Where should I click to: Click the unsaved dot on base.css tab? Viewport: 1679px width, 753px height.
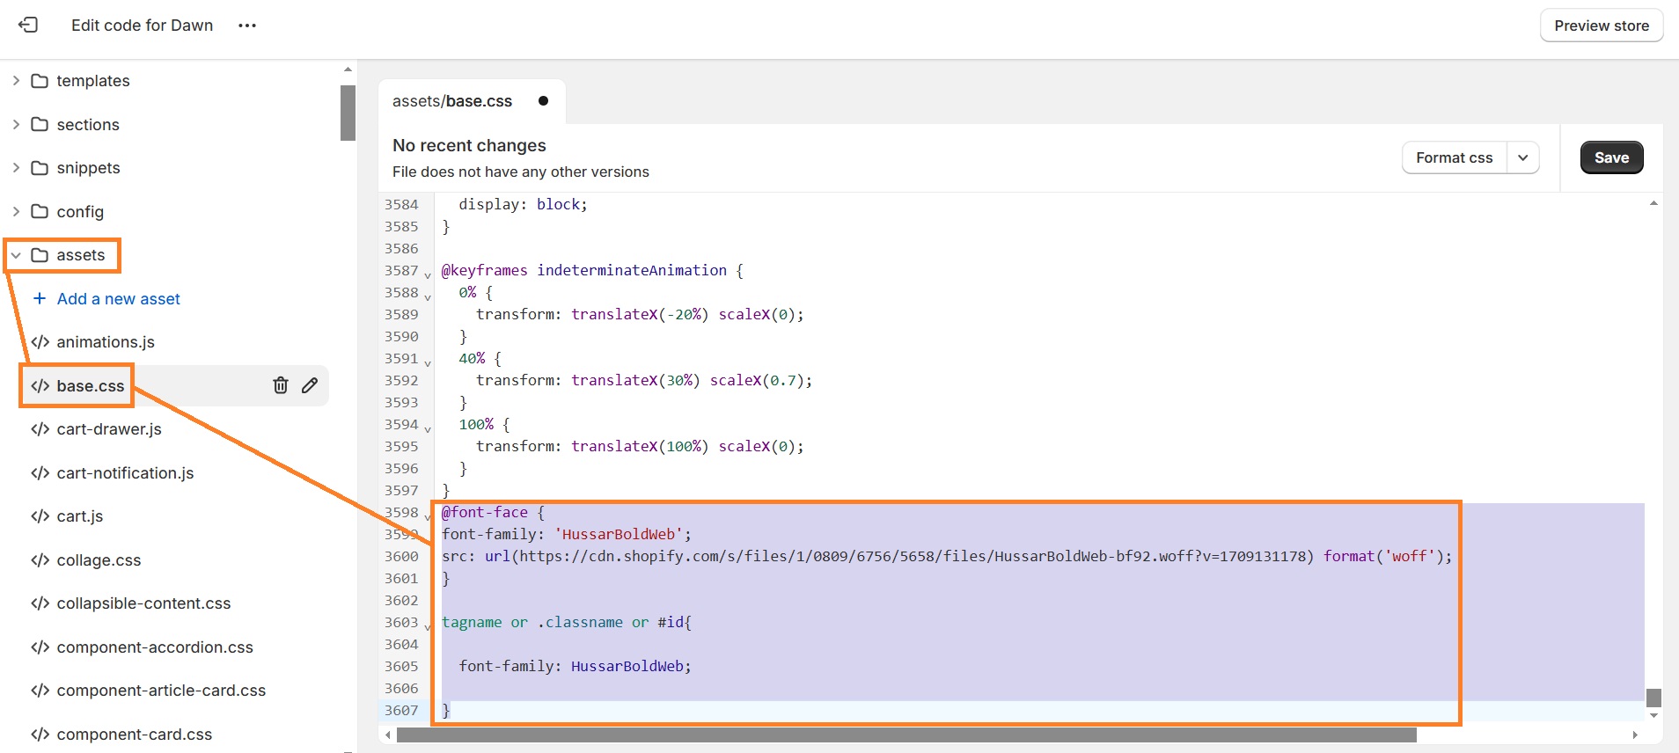[x=543, y=101]
